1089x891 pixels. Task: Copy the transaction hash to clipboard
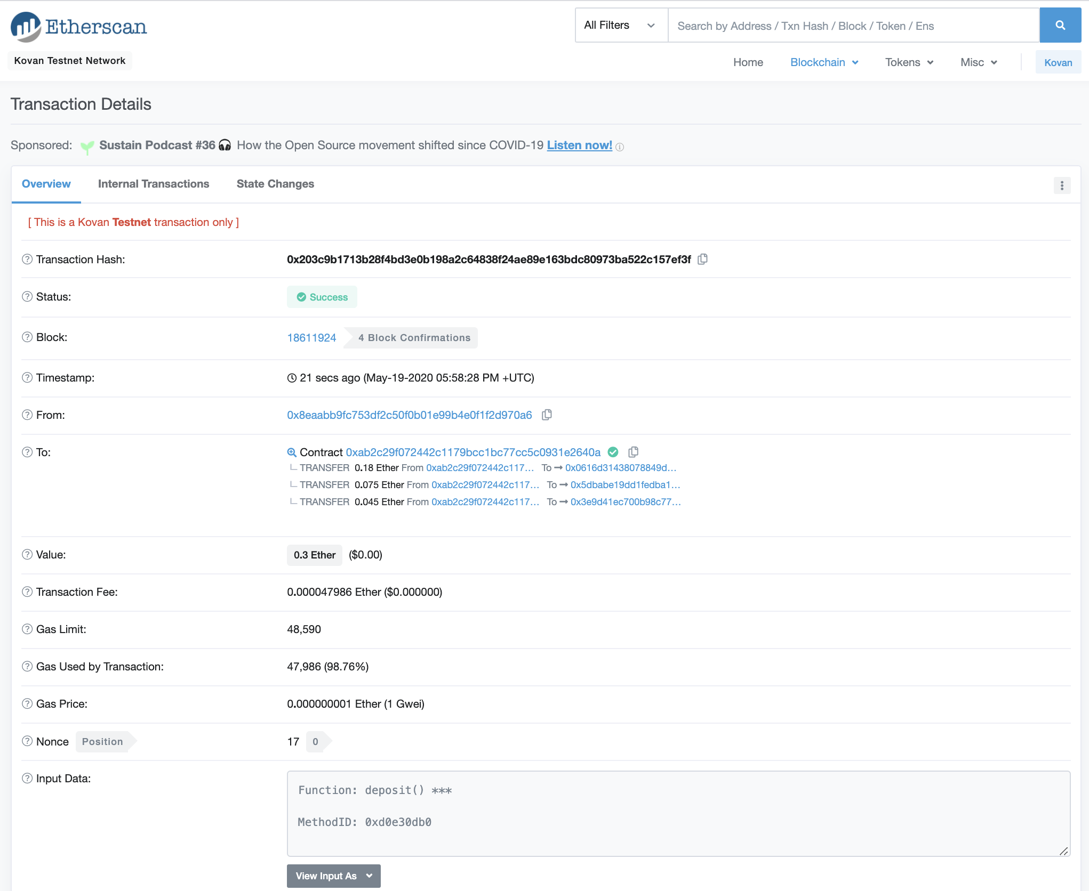[x=702, y=259]
